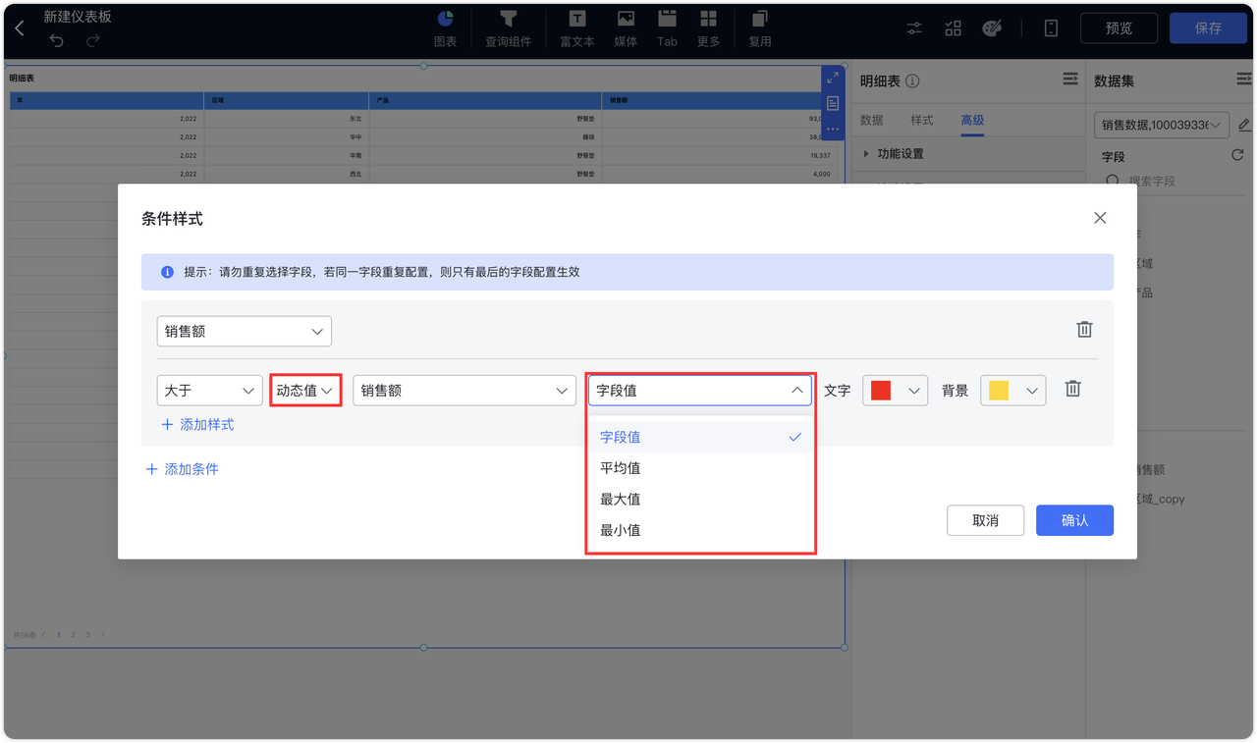Go to page 2 of the table
The height and width of the screenshot is (743, 1257).
pyautogui.click(x=73, y=635)
